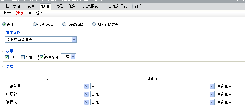Click the 操作符 column header

pyautogui.click(x=152, y=79)
